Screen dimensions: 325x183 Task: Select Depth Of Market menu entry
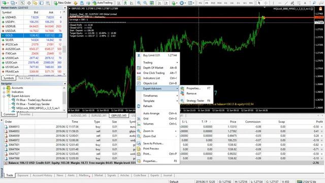[x=158, y=68]
